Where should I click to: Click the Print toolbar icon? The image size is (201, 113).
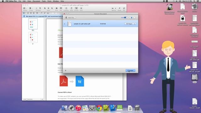coord(57,8)
